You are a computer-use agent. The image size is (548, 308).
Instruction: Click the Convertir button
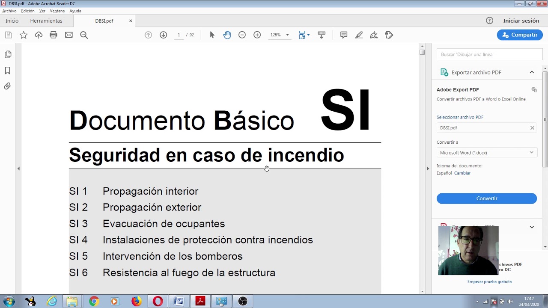coord(487,198)
